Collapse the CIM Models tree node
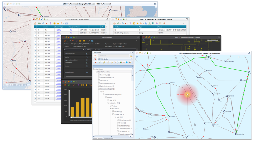The width and height of the screenshot is (254, 141). click(x=94, y=69)
